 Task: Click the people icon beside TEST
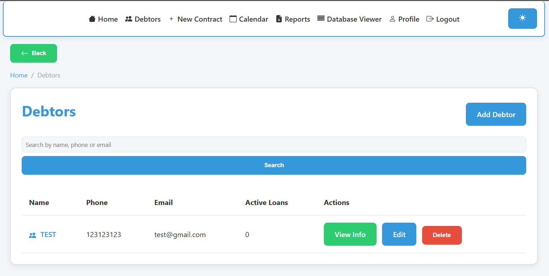click(33, 235)
